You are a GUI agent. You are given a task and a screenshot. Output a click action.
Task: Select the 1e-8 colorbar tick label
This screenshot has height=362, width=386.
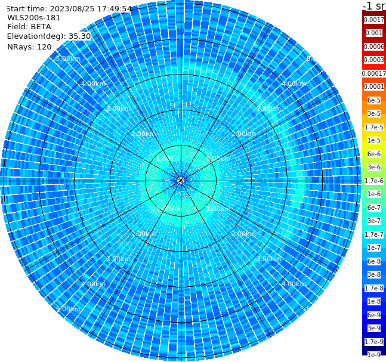(374, 301)
